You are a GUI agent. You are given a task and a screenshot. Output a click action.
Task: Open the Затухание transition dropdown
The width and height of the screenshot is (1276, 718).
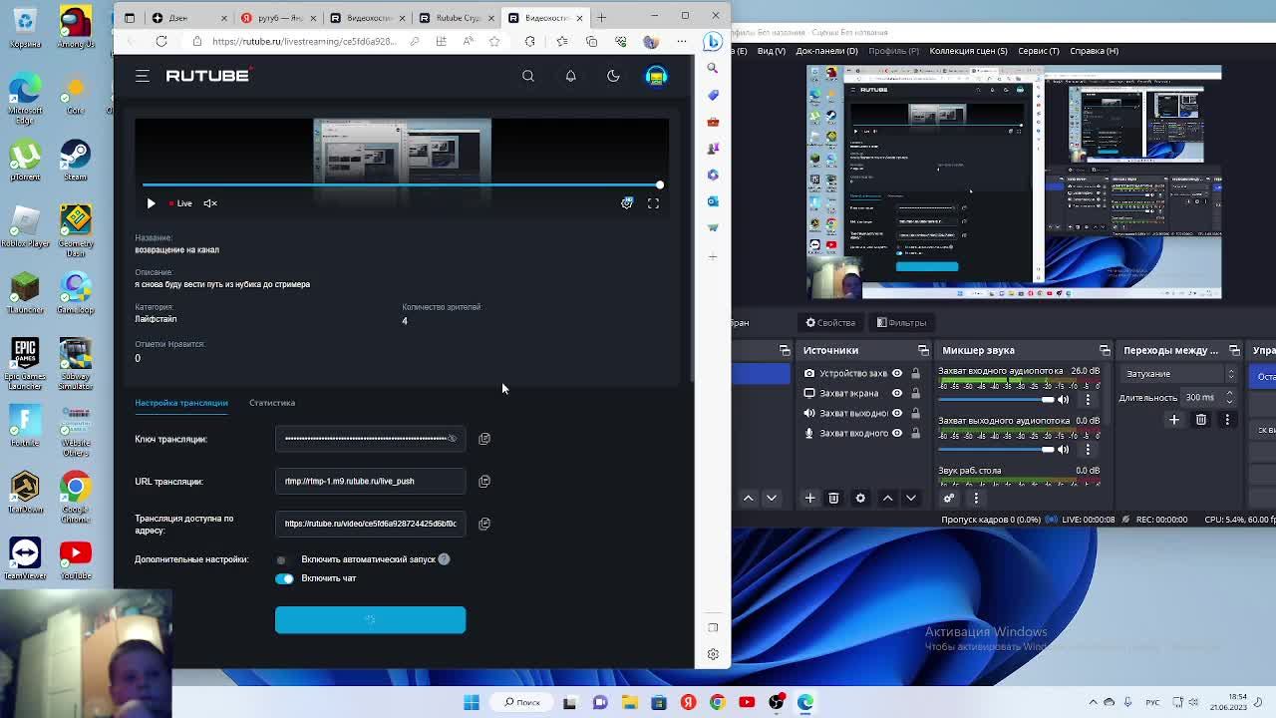tap(1178, 374)
